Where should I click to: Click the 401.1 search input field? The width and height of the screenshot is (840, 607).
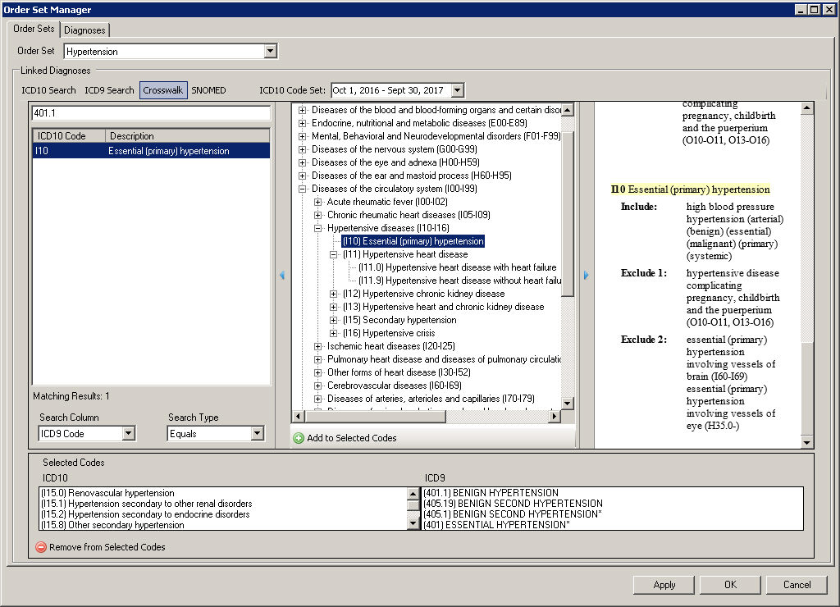pyautogui.click(x=151, y=113)
